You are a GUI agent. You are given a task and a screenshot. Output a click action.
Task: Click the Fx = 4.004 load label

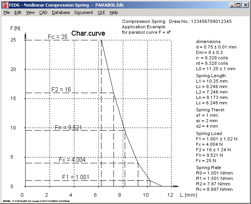point(72,160)
